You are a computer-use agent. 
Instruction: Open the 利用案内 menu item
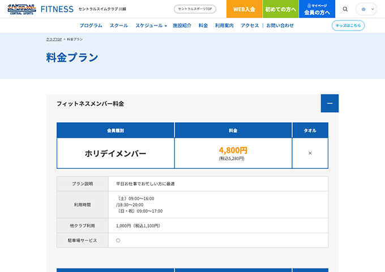[224, 25]
